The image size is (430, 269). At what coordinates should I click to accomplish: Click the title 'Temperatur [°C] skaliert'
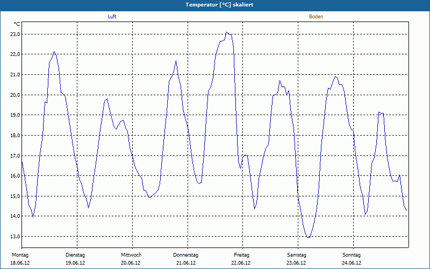pos(219,5)
